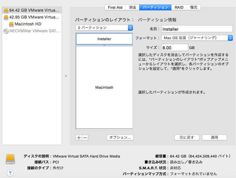The image size is (236, 178).
Task: Click the 42.95 GB VMware disk icon
Action: click(x=6, y=17)
